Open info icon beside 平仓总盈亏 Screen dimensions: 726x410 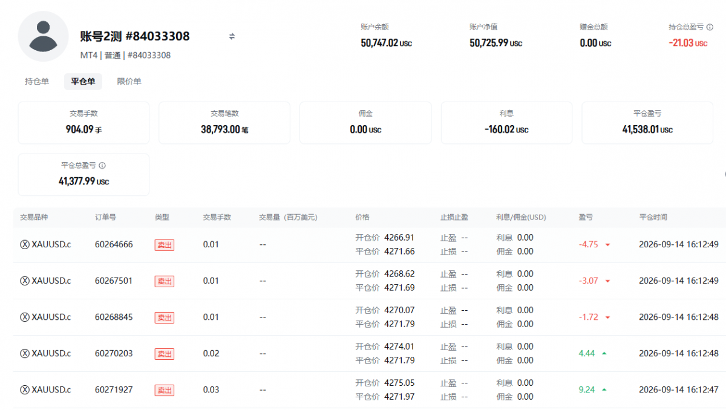point(102,165)
